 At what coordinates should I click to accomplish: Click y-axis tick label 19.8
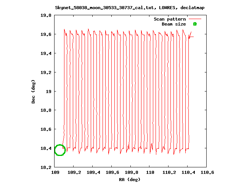[46, 15]
